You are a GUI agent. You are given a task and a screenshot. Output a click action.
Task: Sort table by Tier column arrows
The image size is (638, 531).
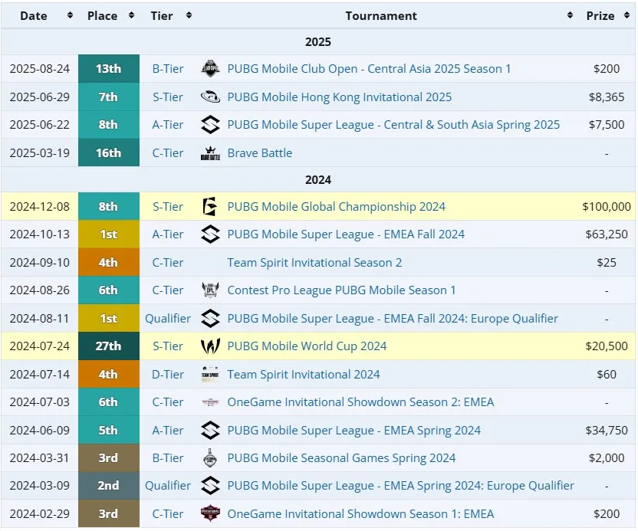(189, 15)
